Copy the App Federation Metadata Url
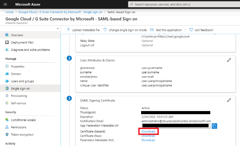240x146 pixels. [214, 126]
